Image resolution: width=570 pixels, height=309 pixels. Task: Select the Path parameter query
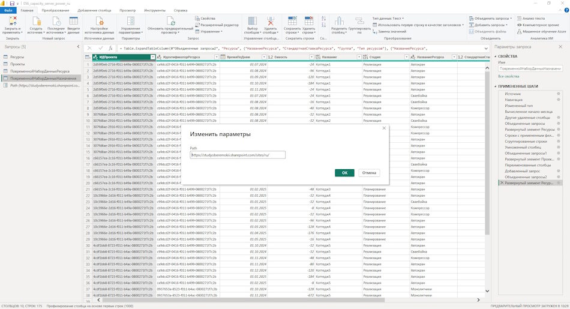(x=41, y=85)
